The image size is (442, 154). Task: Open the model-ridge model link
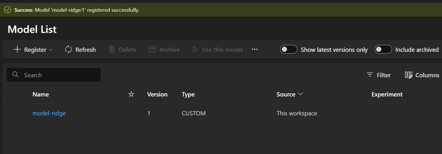click(x=49, y=113)
